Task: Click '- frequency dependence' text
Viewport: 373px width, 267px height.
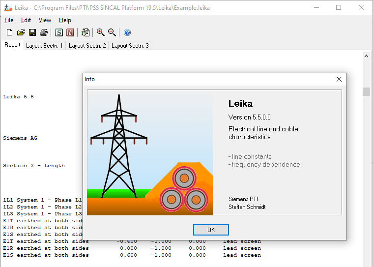Action: tap(264, 165)
